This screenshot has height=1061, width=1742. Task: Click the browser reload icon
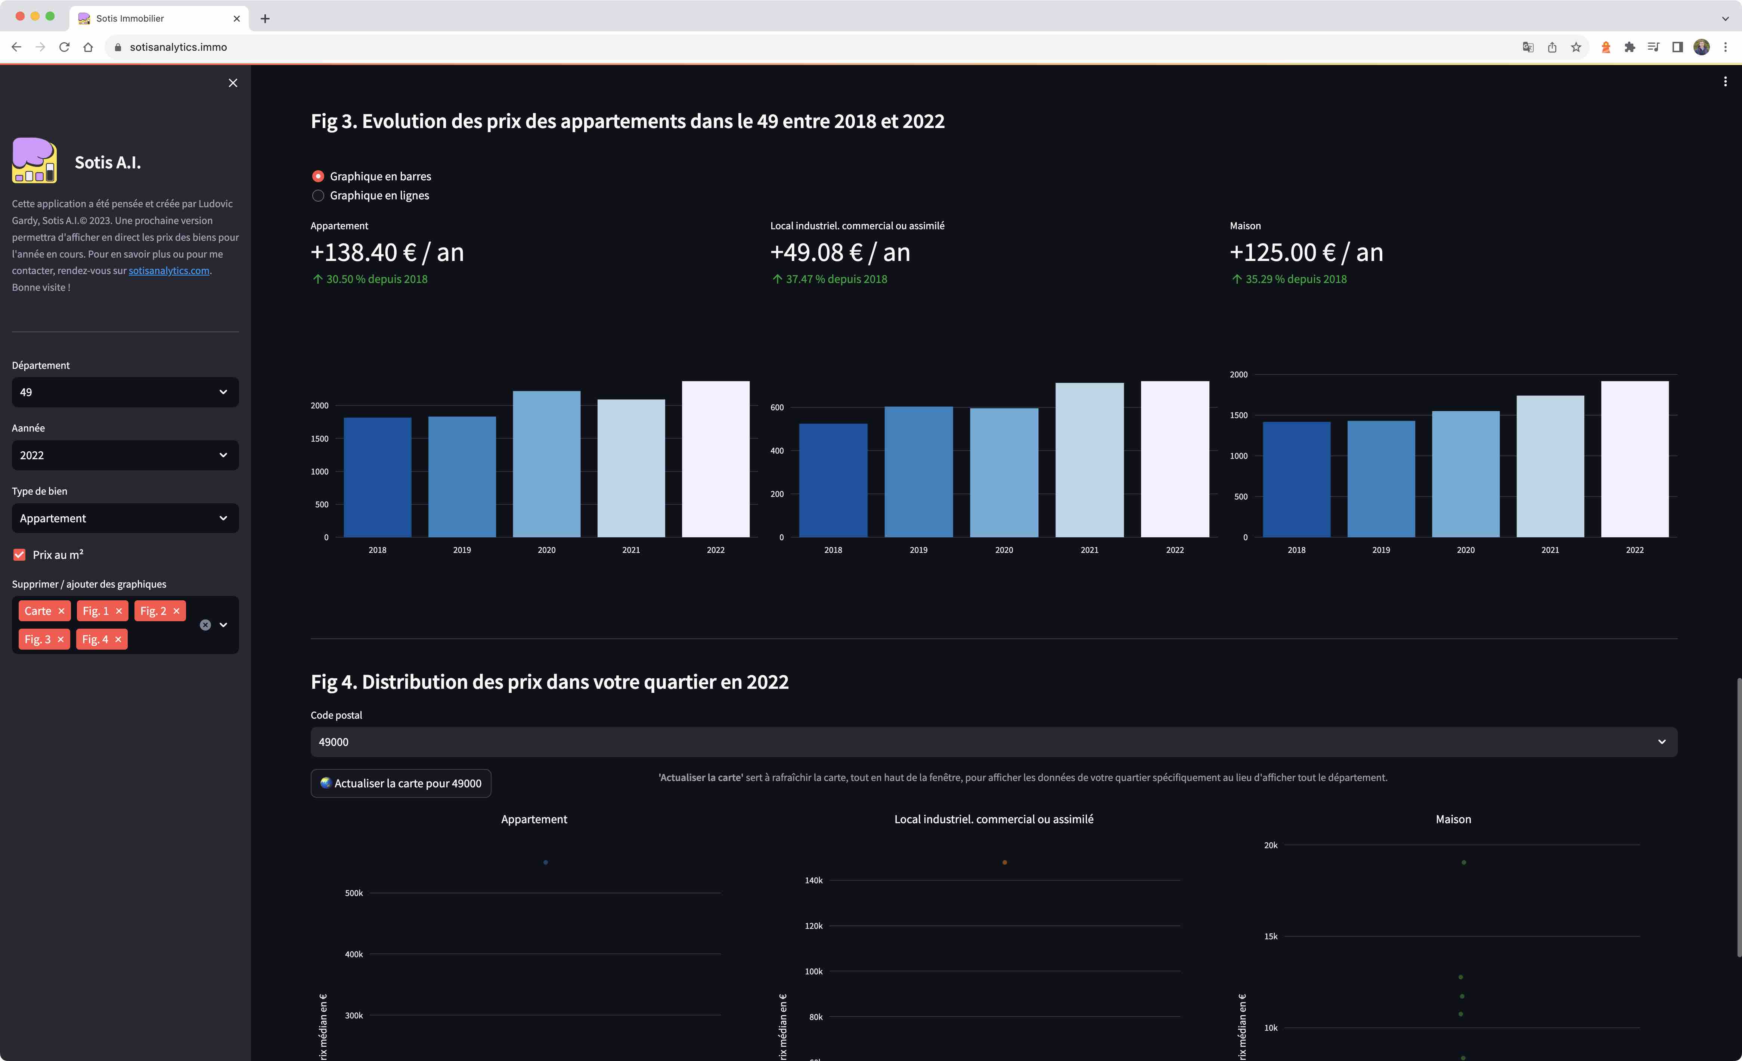(64, 47)
